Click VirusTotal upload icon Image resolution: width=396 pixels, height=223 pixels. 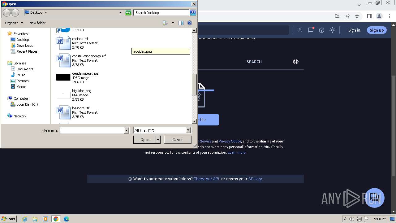coord(300,30)
